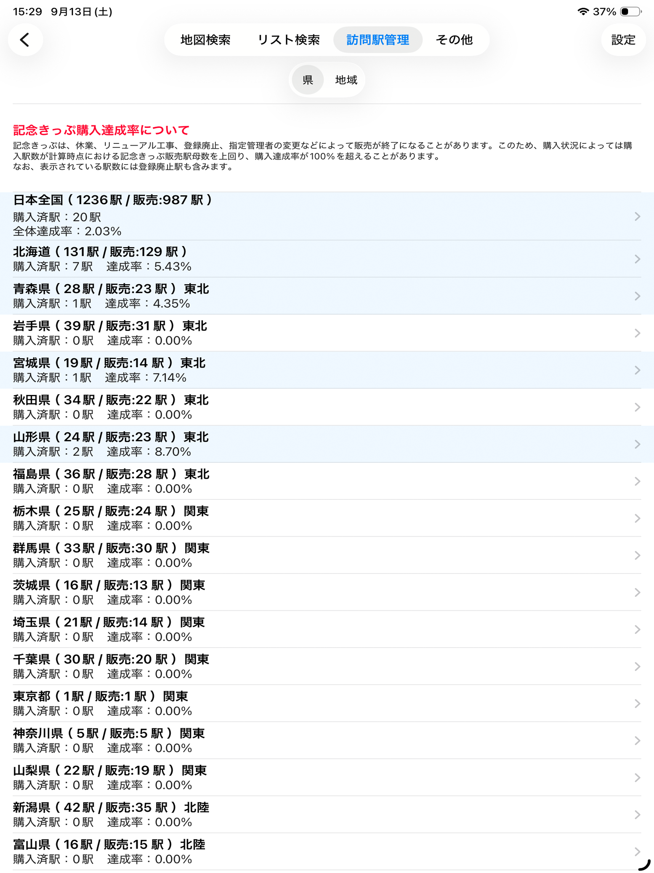The height and width of the screenshot is (873, 654).
Task: Select 新潟県 (42駅 / 販売:35駅) row title
Action: pos(111,808)
